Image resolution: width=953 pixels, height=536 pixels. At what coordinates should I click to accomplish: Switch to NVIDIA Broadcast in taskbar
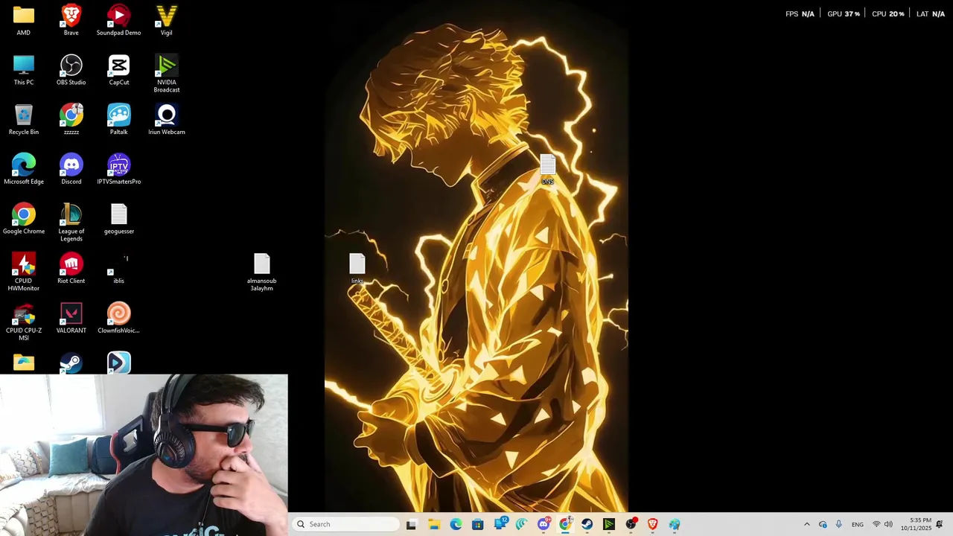(609, 524)
